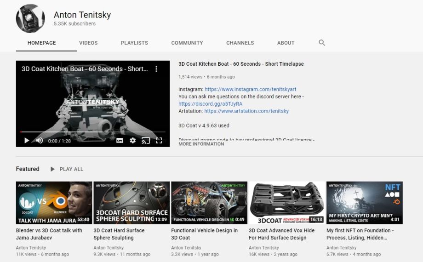Click title My first NFT on Foundation
The width and height of the screenshot is (423, 262).
coord(360,234)
